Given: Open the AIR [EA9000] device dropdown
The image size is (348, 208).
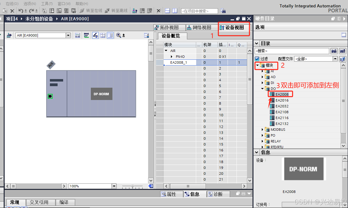Looking at the screenshot, I should coord(68,35).
